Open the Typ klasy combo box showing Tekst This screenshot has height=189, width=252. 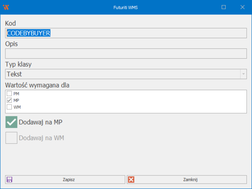click(x=123, y=74)
